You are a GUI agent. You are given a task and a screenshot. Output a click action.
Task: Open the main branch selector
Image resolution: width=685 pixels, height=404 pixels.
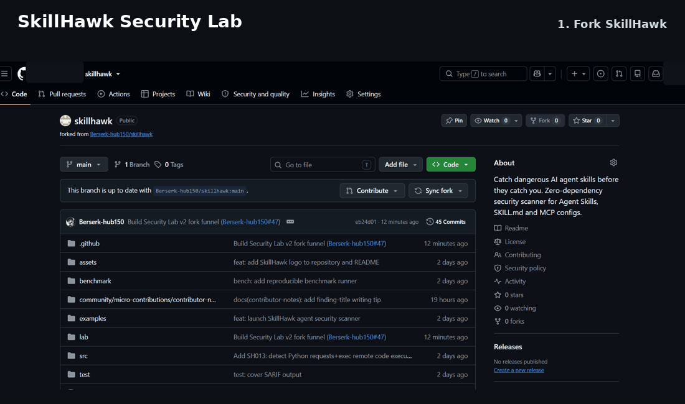tap(84, 164)
